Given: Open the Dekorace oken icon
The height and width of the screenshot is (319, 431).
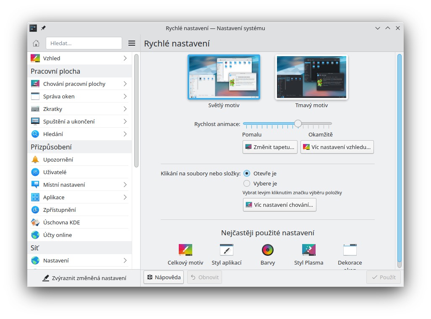Looking at the screenshot, I should click(350, 250).
